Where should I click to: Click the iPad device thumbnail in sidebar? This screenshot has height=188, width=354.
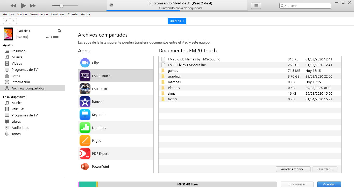[8, 34]
